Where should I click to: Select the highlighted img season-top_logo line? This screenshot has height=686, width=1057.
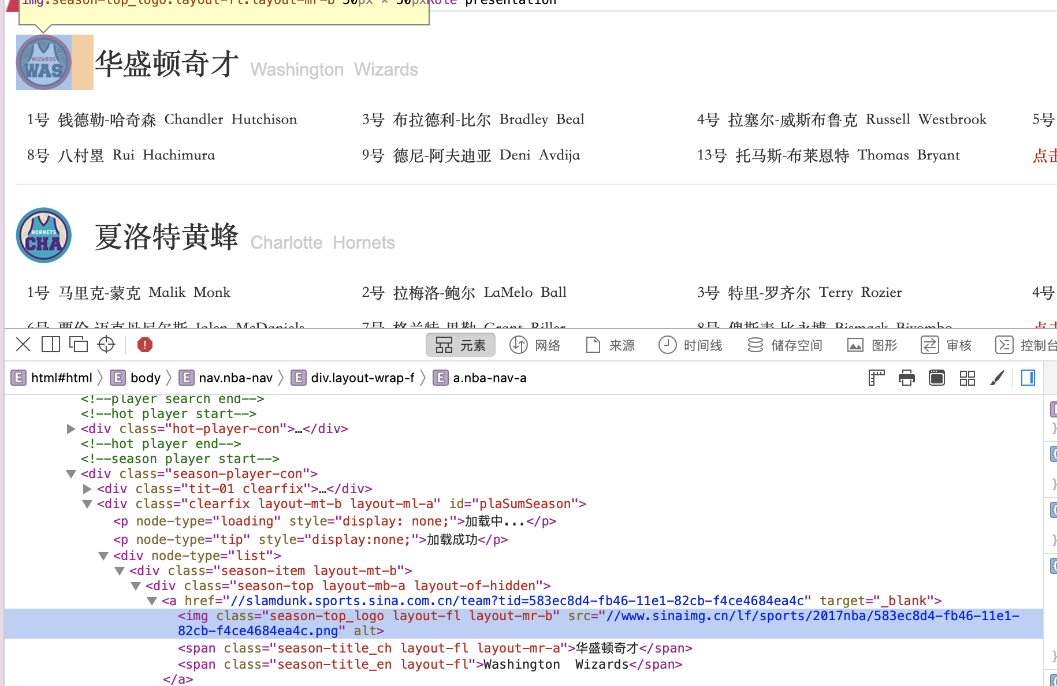(x=524, y=624)
